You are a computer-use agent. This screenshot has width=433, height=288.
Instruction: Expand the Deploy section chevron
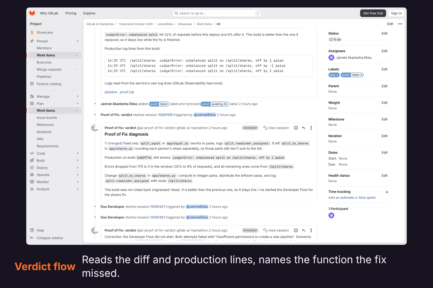(x=78, y=168)
